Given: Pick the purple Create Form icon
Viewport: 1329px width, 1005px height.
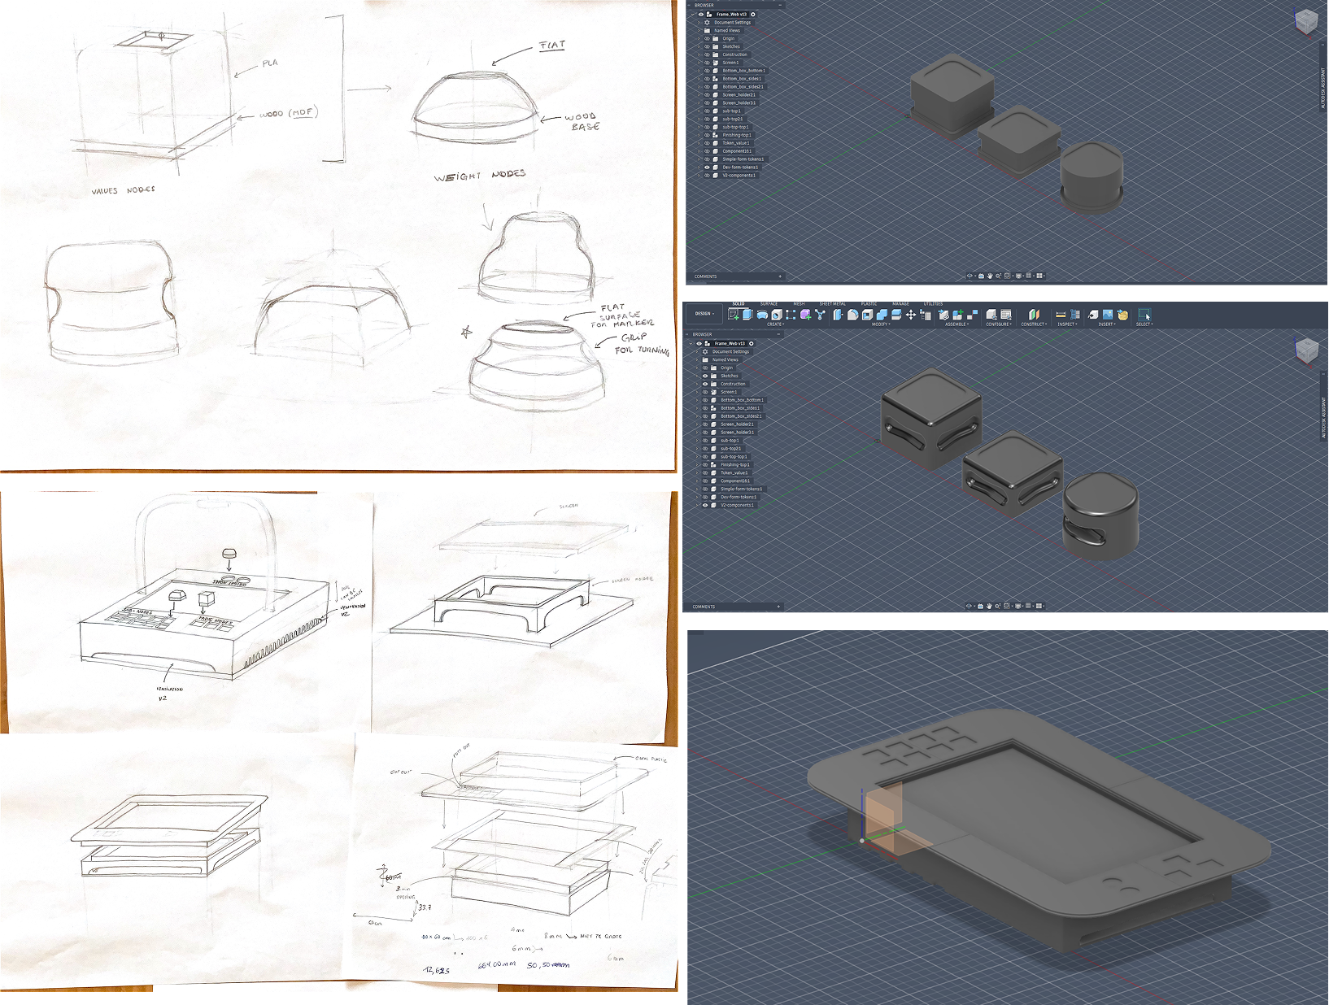Looking at the screenshot, I should (x=805, y=314).
